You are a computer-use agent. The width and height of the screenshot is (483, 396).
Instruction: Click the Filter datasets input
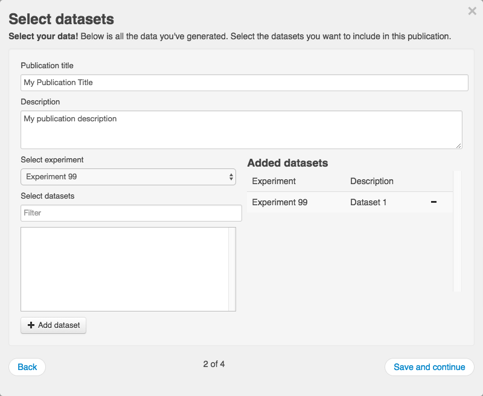point(131,212)
